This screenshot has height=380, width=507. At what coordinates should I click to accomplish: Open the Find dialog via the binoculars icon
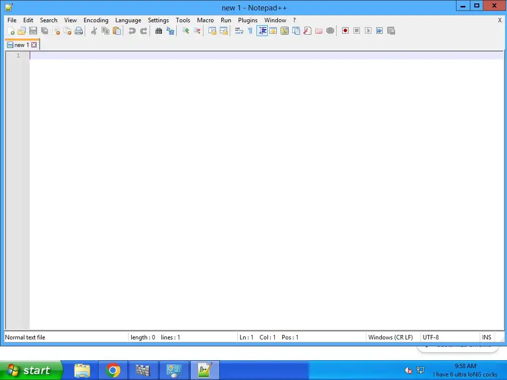click(158, 31)
